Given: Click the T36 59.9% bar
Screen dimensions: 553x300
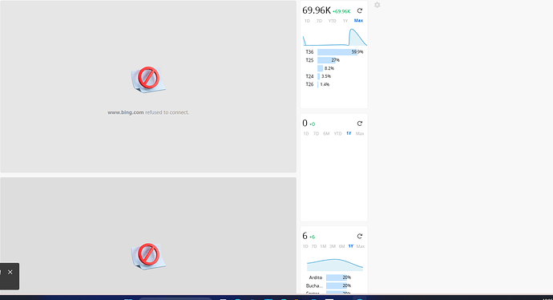Looking at the screenshot, I should click(337, 52).
